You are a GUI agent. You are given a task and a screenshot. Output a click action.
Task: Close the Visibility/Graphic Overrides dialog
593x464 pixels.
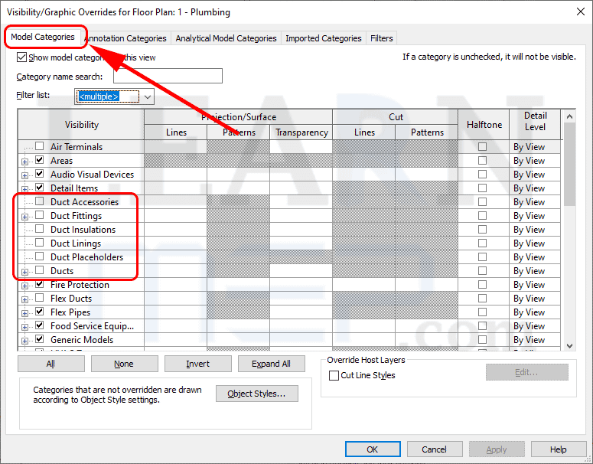tap(575, 12)
